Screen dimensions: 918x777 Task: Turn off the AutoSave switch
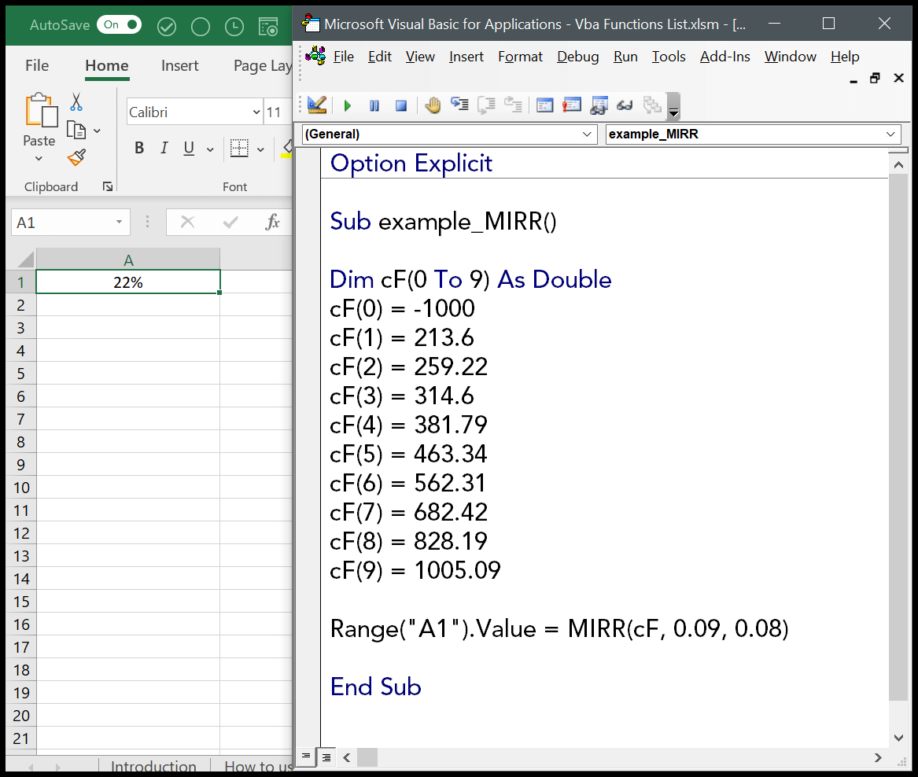[x=120, y=25]
